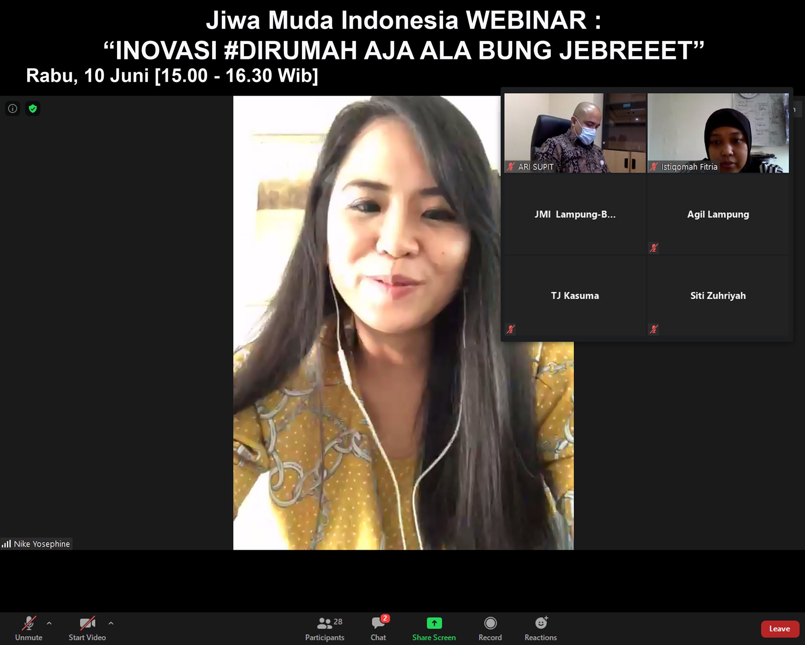
Task: Start recording with Record button
Action: click(x=490, y=628)
